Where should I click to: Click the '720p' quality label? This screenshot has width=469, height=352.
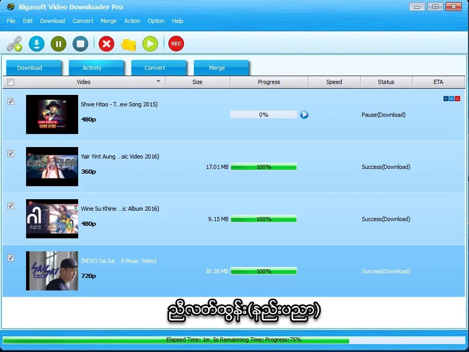pyautogui.click(x=89, y=276)
